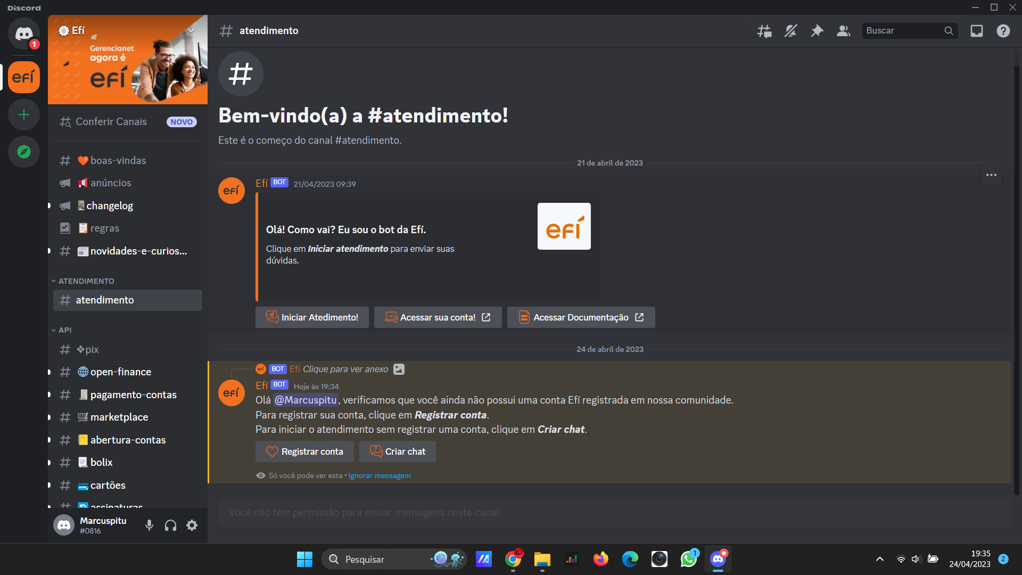Click the taskbar Pesquisar search box
Viewport: 1022px width, 575px height.
point(394,559)
